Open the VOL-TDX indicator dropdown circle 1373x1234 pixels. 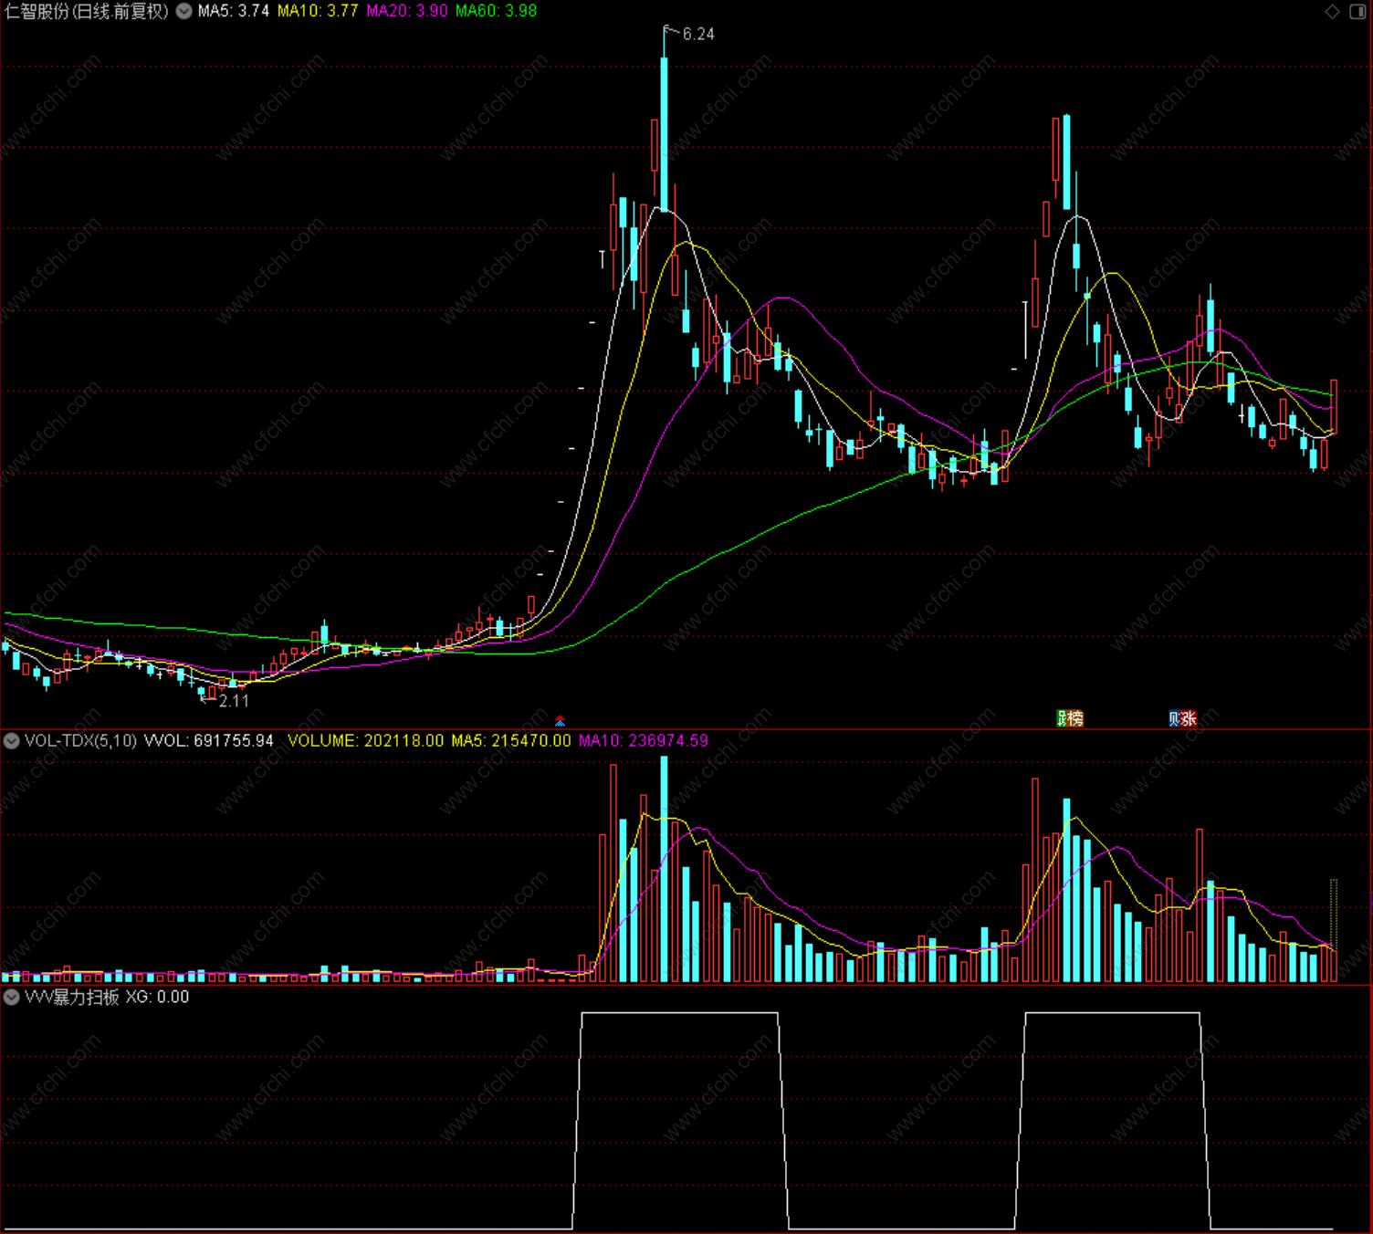(11, 741)
